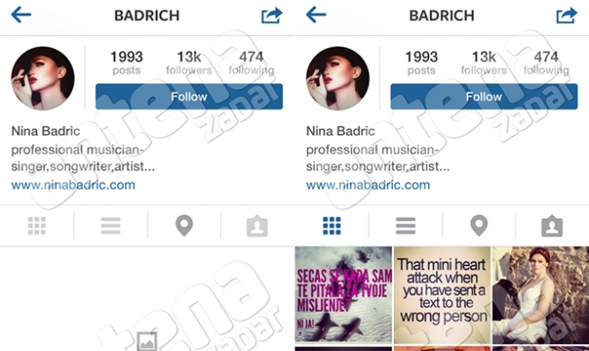View 13k followers on right profile
The image size is (589, 351).
(x=484, y=62)
